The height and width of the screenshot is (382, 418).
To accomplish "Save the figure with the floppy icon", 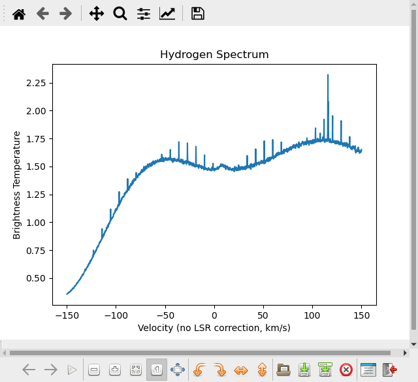I will coord(198,14).
